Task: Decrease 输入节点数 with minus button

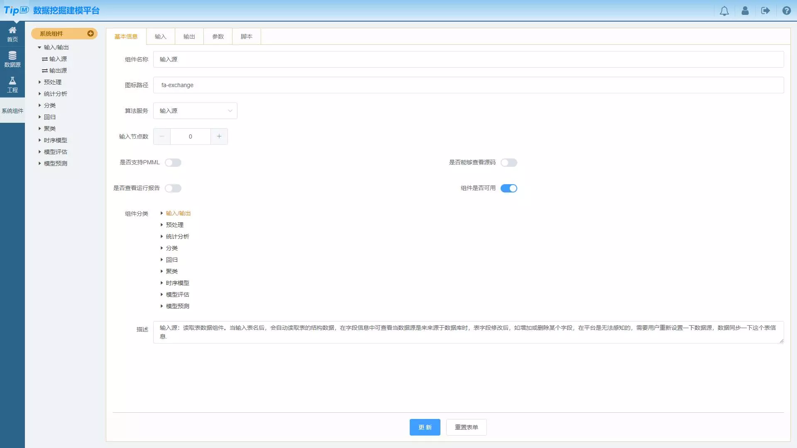Action: pos(162,136)
